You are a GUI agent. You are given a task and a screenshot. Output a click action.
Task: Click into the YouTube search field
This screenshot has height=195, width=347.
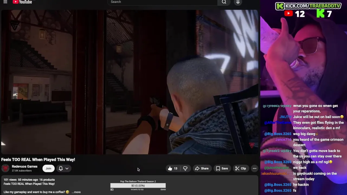pos(162,2)
